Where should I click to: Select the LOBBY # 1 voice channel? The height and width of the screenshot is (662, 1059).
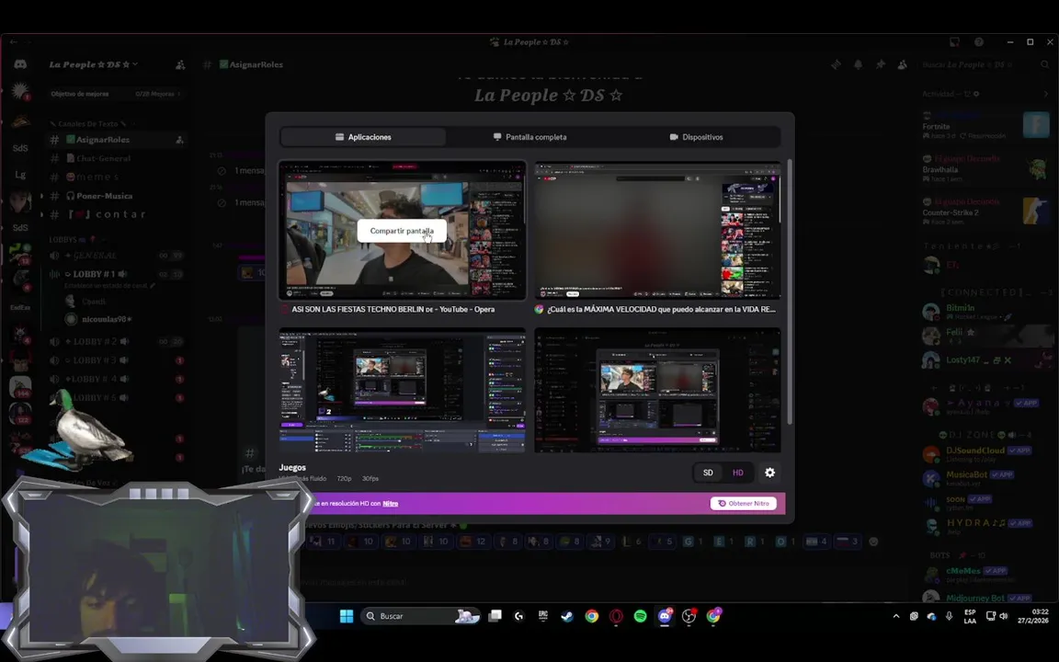click(116, 274)
